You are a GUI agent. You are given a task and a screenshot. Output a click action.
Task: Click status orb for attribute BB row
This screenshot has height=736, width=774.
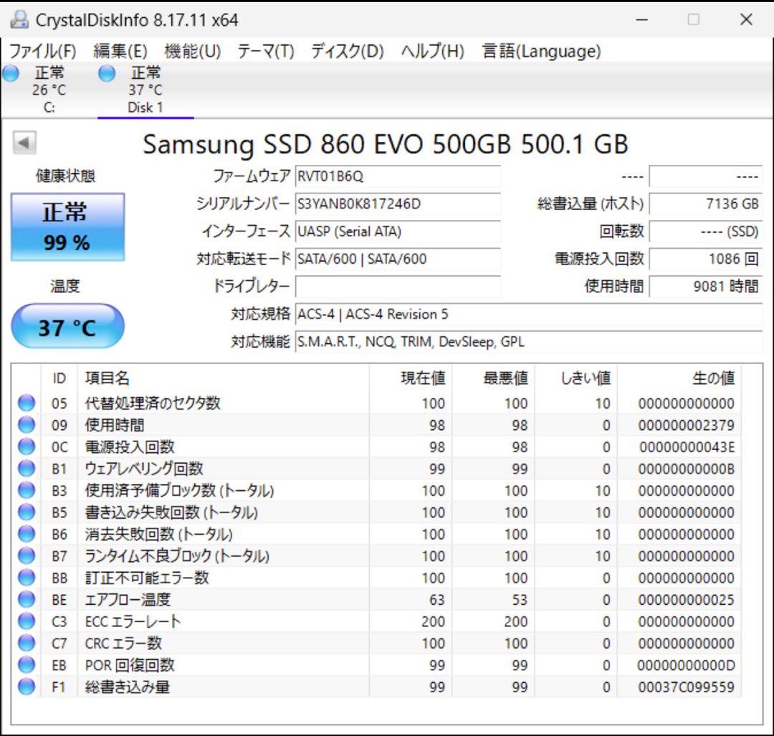pyautogui.click(x=27, y=577)
